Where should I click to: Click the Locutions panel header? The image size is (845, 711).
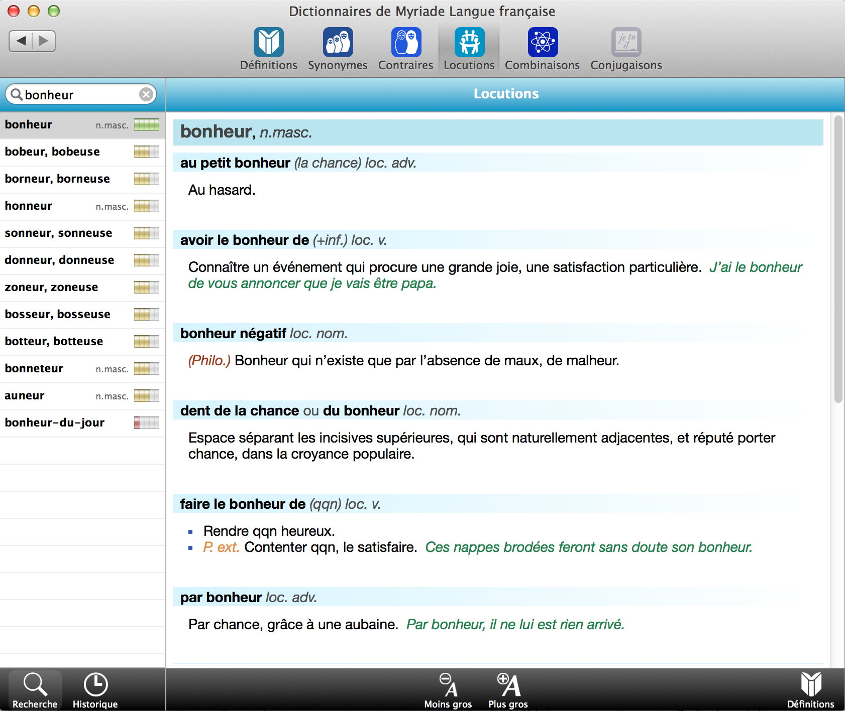(505, 94)
